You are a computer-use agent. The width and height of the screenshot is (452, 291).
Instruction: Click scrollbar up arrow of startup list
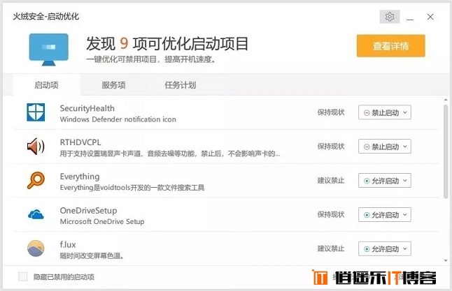(446, 100)
